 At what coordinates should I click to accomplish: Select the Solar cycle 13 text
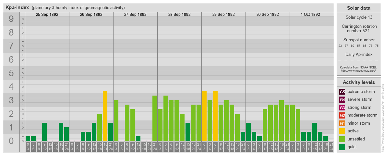pos(359,17)
